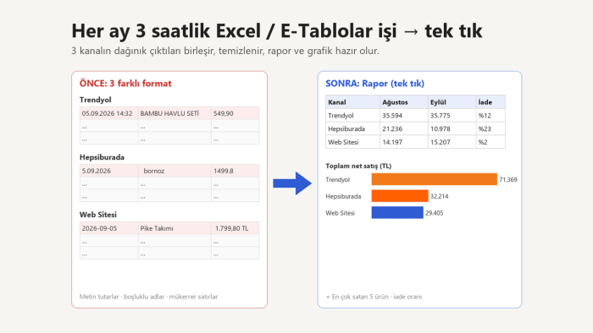Click the '05.09.2026 14:32' date cell
593x333 pixels.
pyautogui.click(x=108, y=113)
